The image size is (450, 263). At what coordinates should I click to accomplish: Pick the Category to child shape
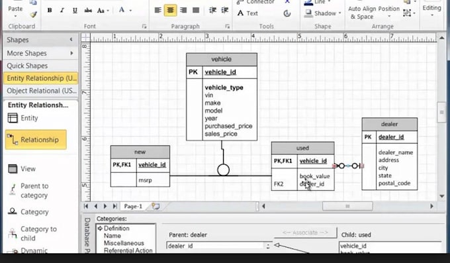[x=32, y=233]
